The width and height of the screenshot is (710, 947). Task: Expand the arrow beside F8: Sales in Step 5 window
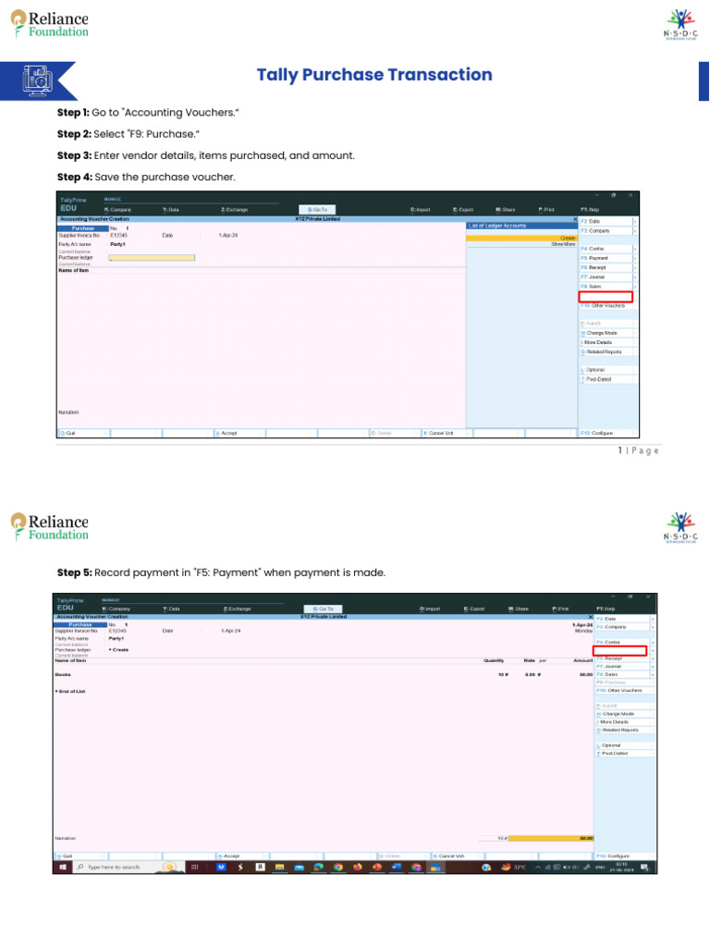point(653,674)
